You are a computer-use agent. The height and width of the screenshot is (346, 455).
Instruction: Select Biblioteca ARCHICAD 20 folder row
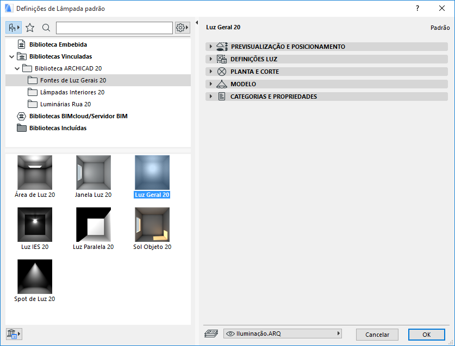point(98,68)
